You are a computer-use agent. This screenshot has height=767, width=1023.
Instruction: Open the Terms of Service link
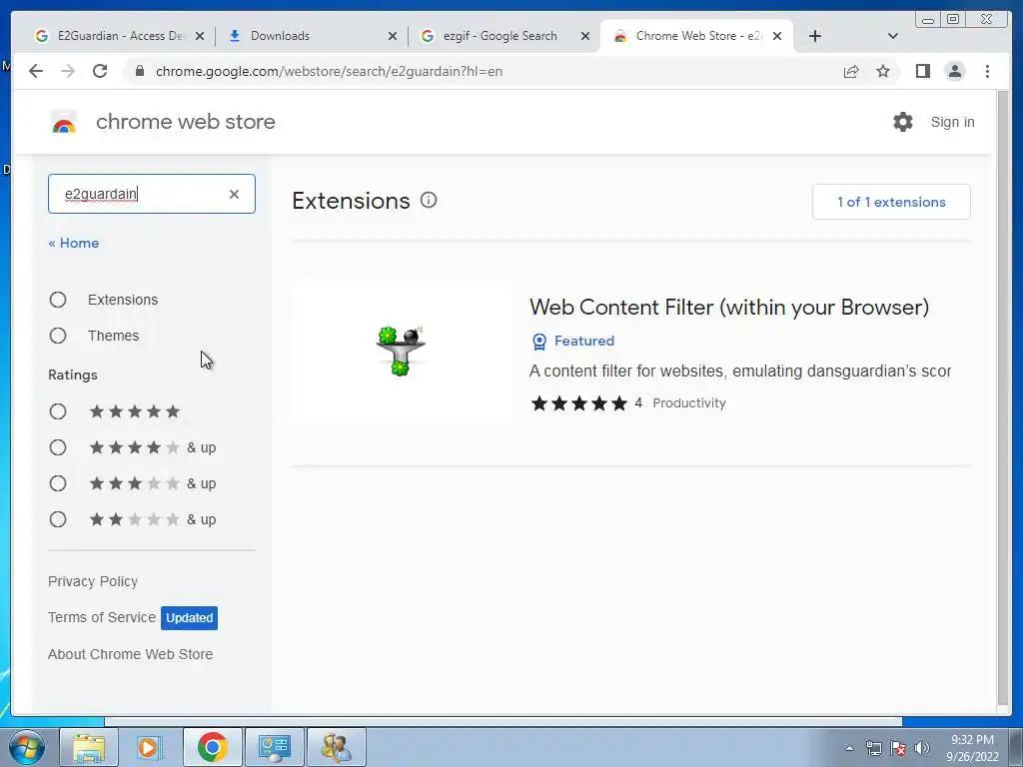point(102,617)
